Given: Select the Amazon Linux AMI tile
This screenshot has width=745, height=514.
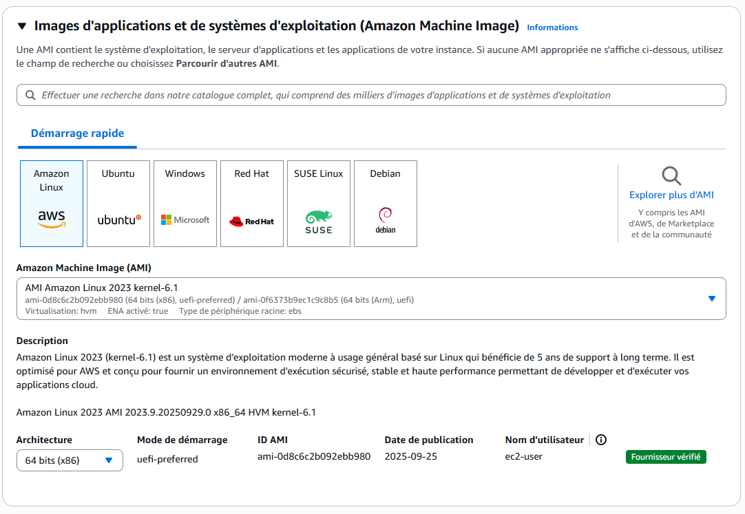Looking at the screenshot, I should click(x=51, y=203).
